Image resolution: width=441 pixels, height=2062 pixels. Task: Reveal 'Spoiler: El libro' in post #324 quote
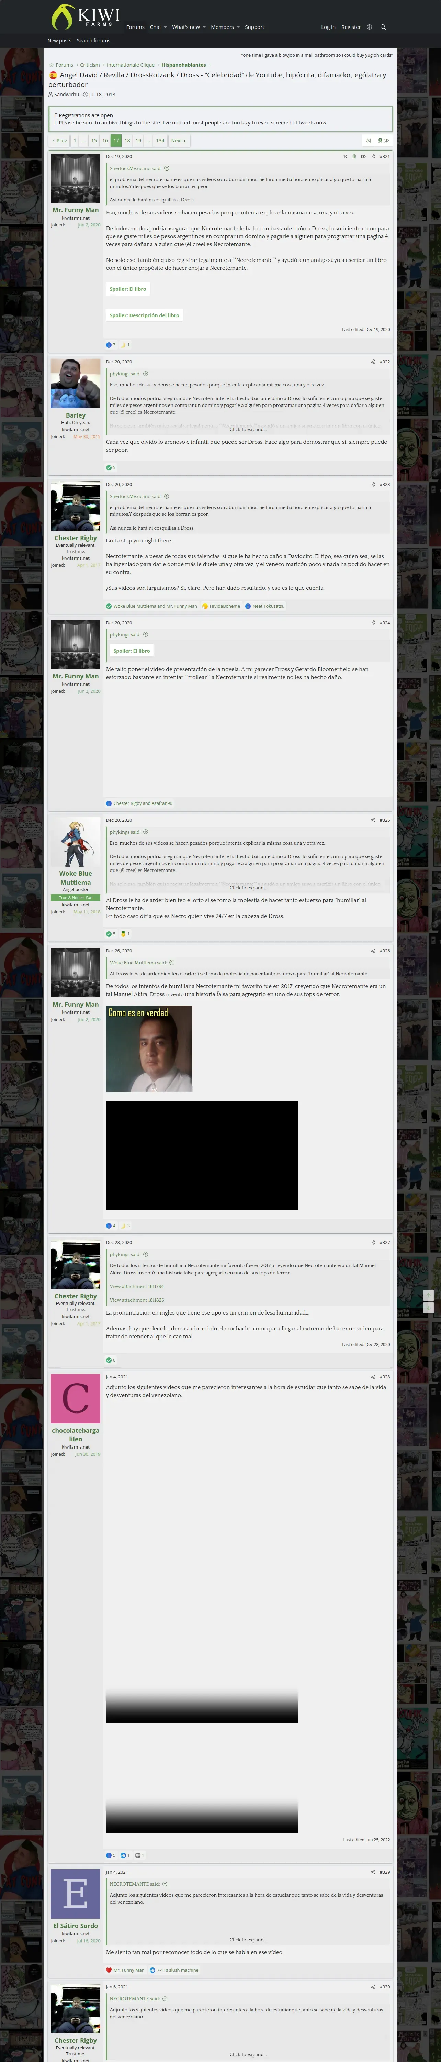point(131,651)
